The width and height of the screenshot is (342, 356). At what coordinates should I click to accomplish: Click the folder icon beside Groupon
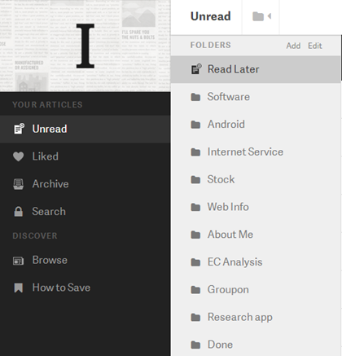[x=195, y=290]
